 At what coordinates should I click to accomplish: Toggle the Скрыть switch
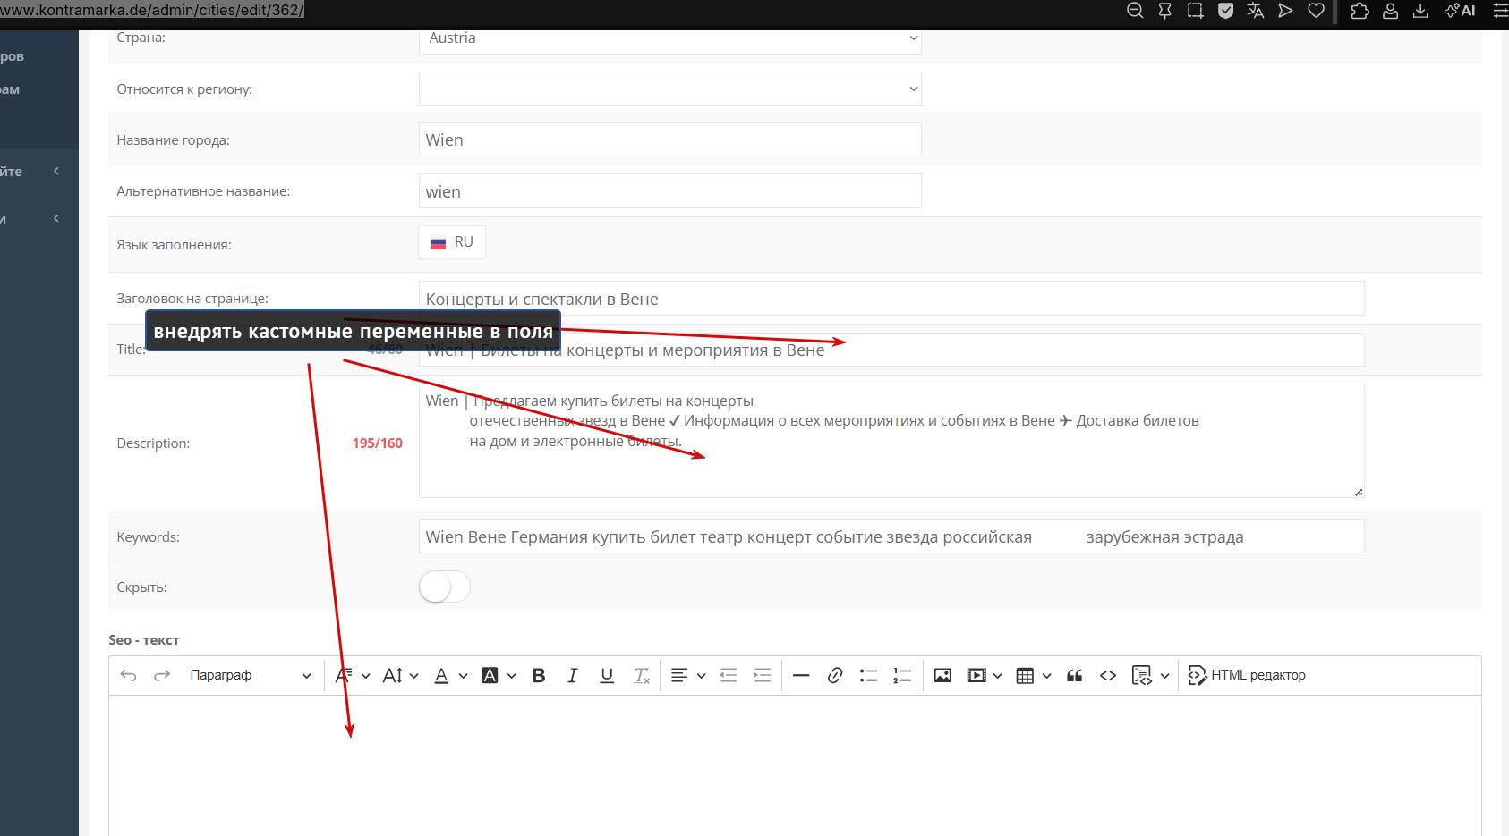point(445,587)
